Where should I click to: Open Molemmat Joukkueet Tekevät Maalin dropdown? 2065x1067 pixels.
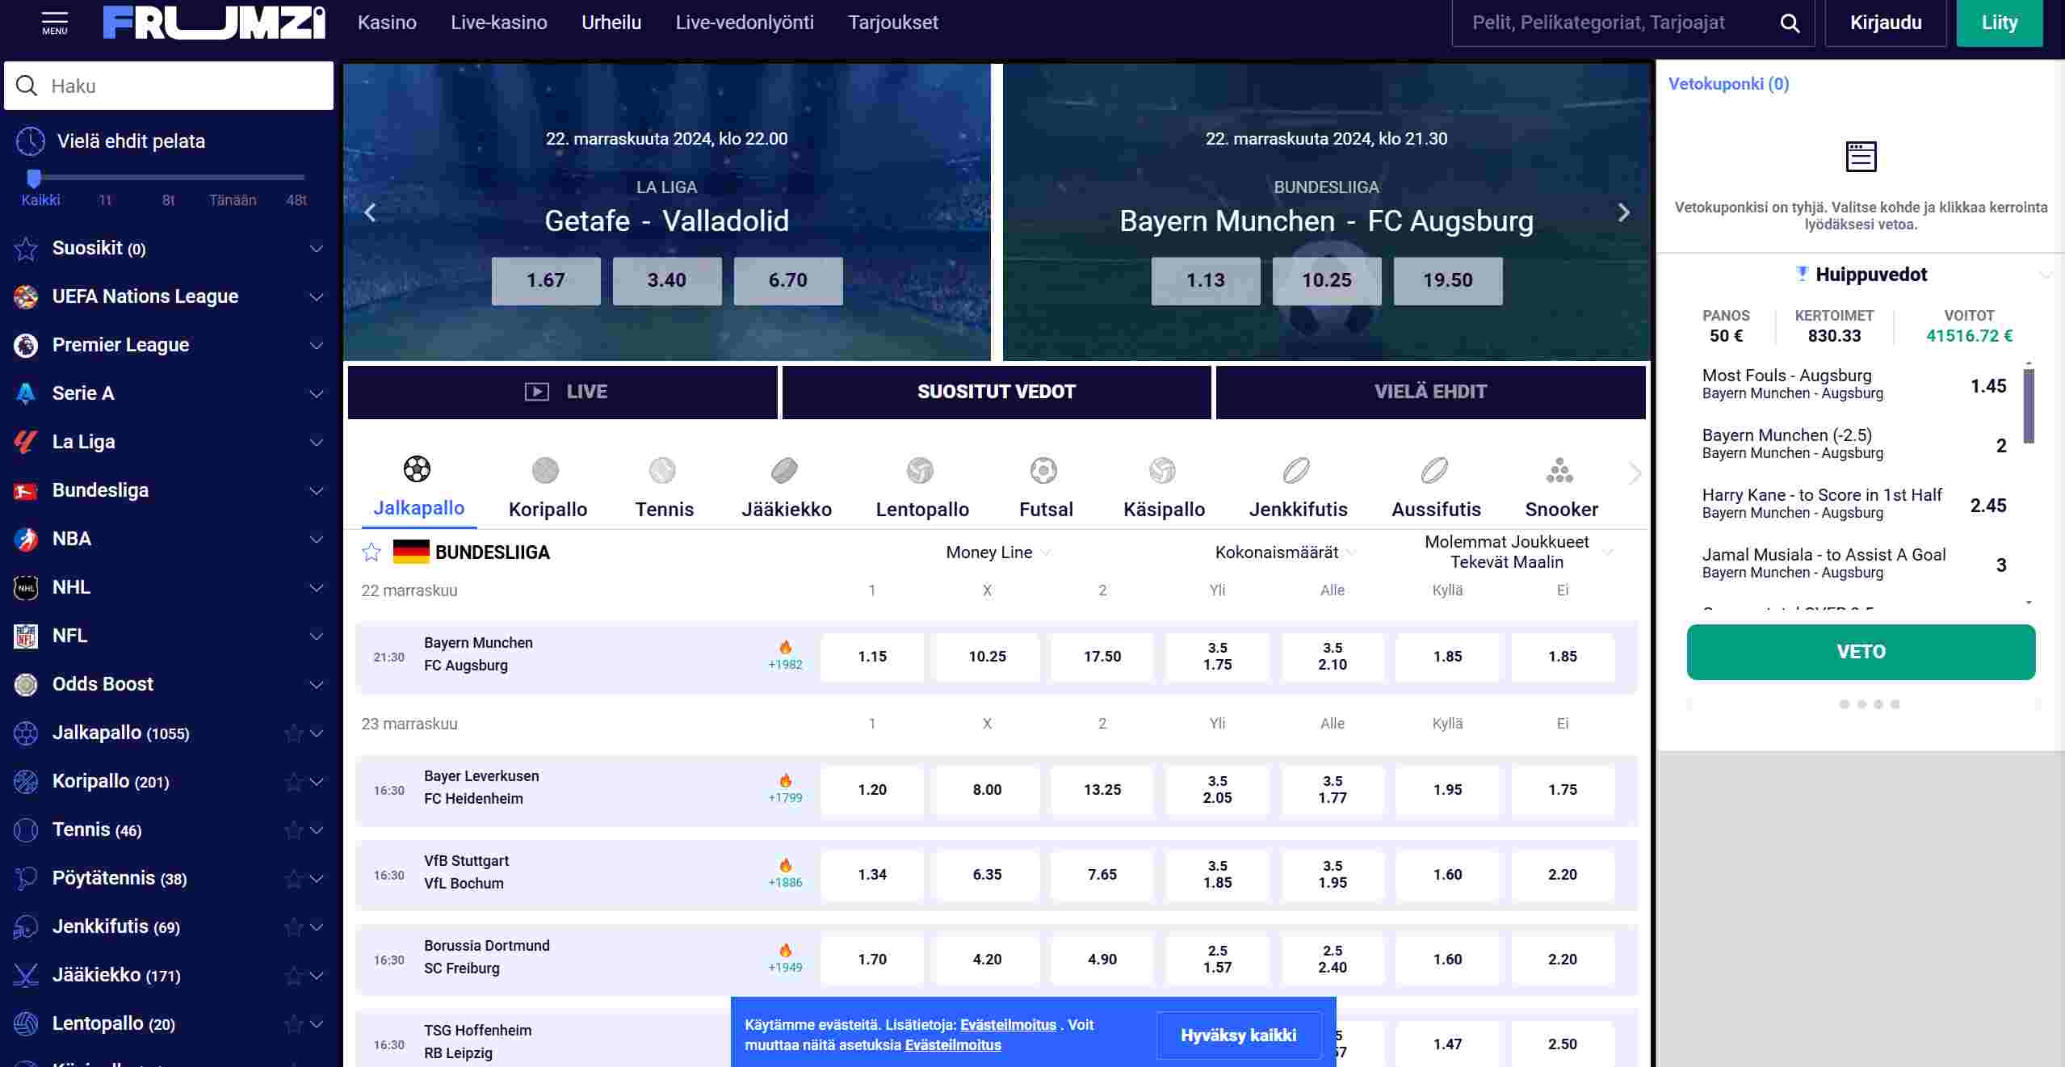pyautogui.click(x=1518, y=552)
